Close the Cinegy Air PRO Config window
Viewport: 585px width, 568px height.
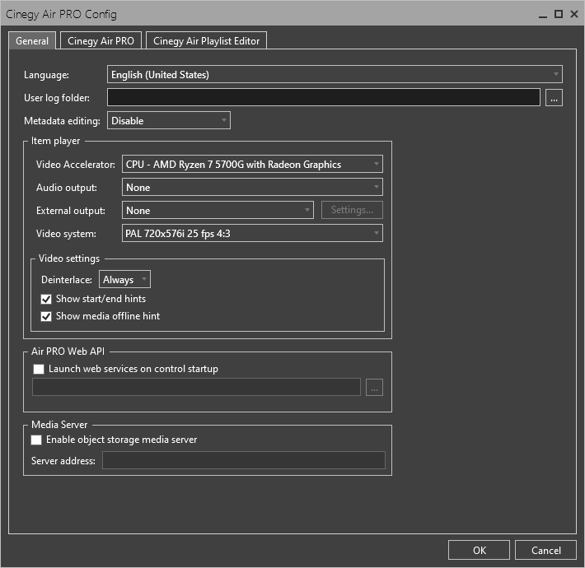[x=574, y=15]
